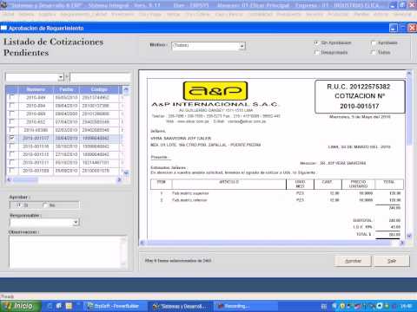Image resolution: width=417 pixels, height=312 pixels.
Task: Select the Aprobado radio option
Action: [374, 42]
